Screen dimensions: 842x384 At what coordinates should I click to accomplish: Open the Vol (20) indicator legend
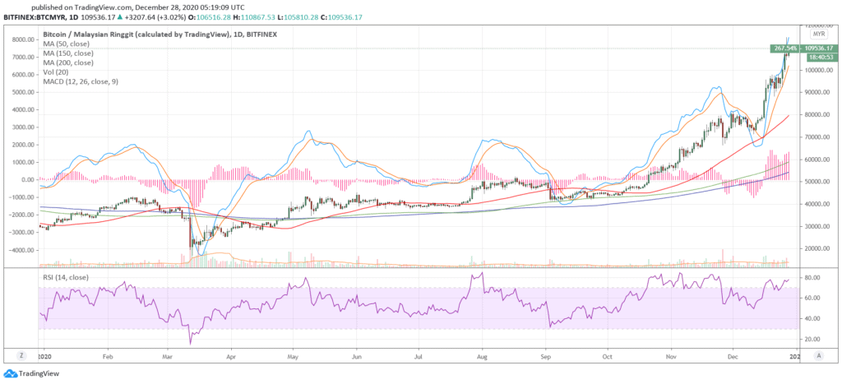point(57,72)
